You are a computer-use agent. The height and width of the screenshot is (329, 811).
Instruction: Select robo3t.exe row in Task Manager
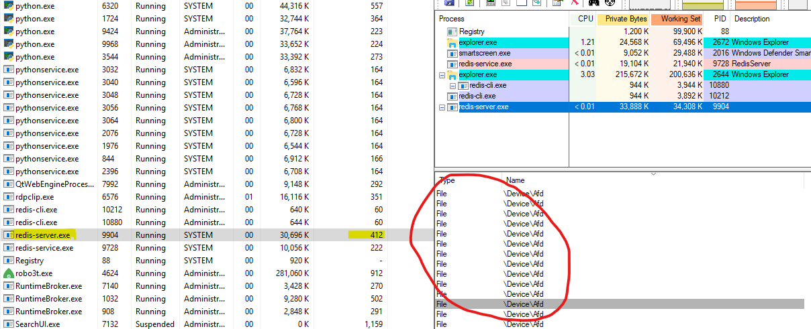[216, 273]
